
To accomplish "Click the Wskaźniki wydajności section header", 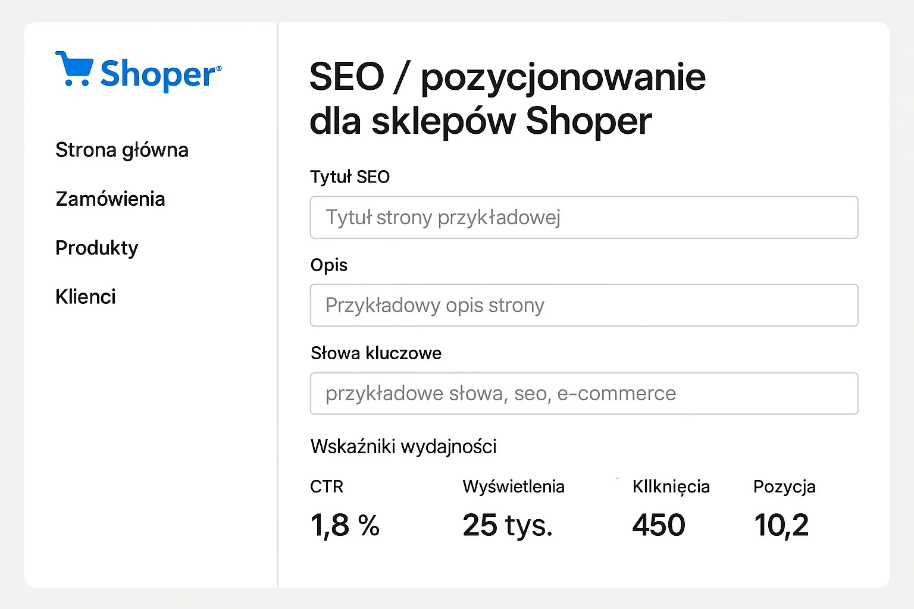I will click(403, 446).
